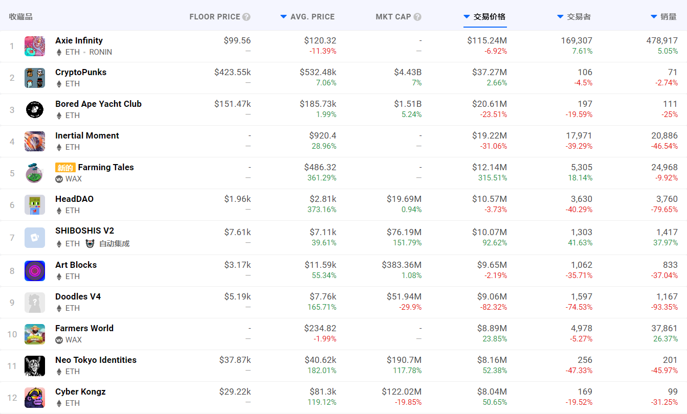Open the SHIBOSHIS V2 collection link
Image resolution: width=687 pixels, height=414 pixels.
tap(84, 231)
